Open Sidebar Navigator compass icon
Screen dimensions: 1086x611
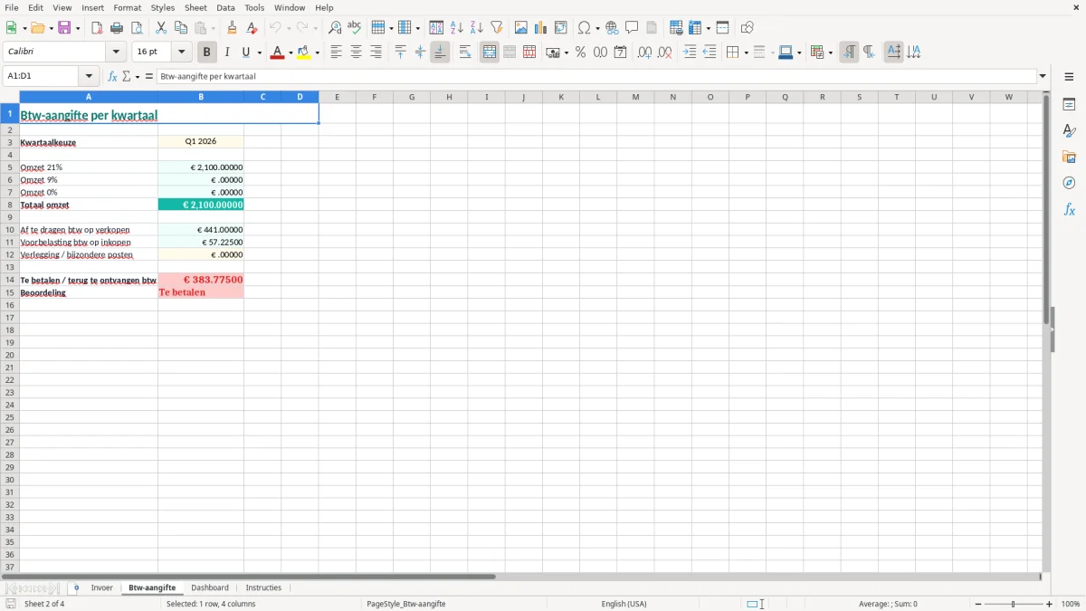[1069, 183]
